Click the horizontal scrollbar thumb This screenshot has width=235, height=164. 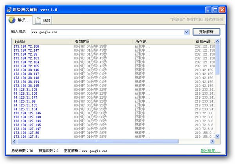[98, 141]
